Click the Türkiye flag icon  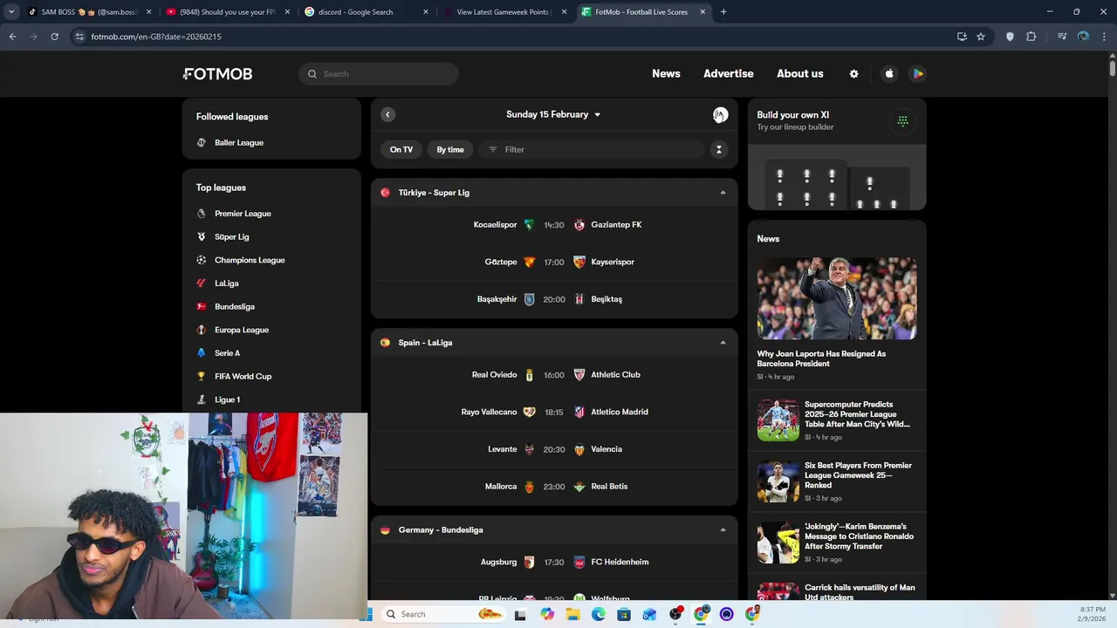[x=385, y=193]
